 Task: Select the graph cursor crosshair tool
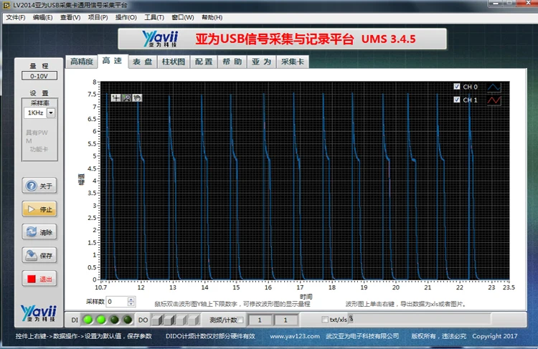tap(115, 98)
